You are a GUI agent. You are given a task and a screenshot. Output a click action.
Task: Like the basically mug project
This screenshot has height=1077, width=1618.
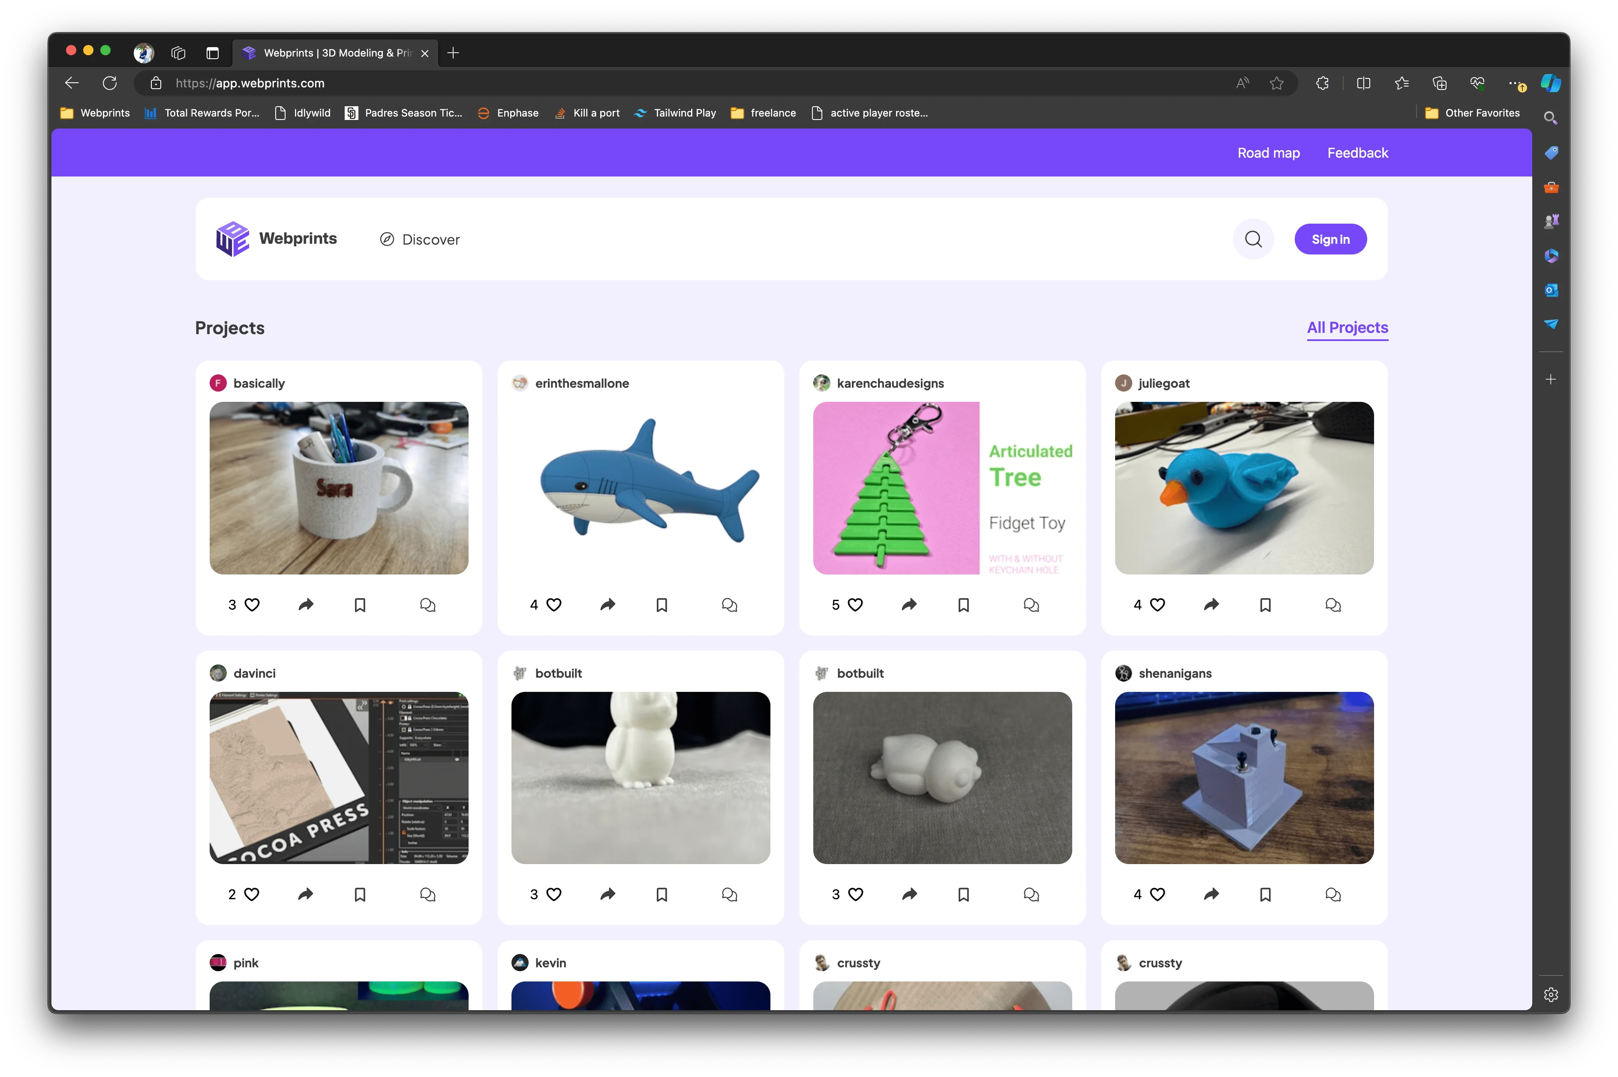(x=252, y=604)
